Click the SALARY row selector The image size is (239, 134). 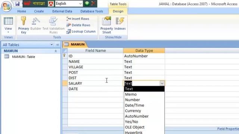point(65,83)
